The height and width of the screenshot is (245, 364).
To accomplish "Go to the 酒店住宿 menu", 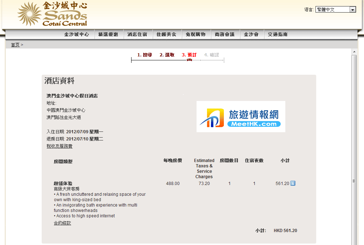I will point(137,34).
